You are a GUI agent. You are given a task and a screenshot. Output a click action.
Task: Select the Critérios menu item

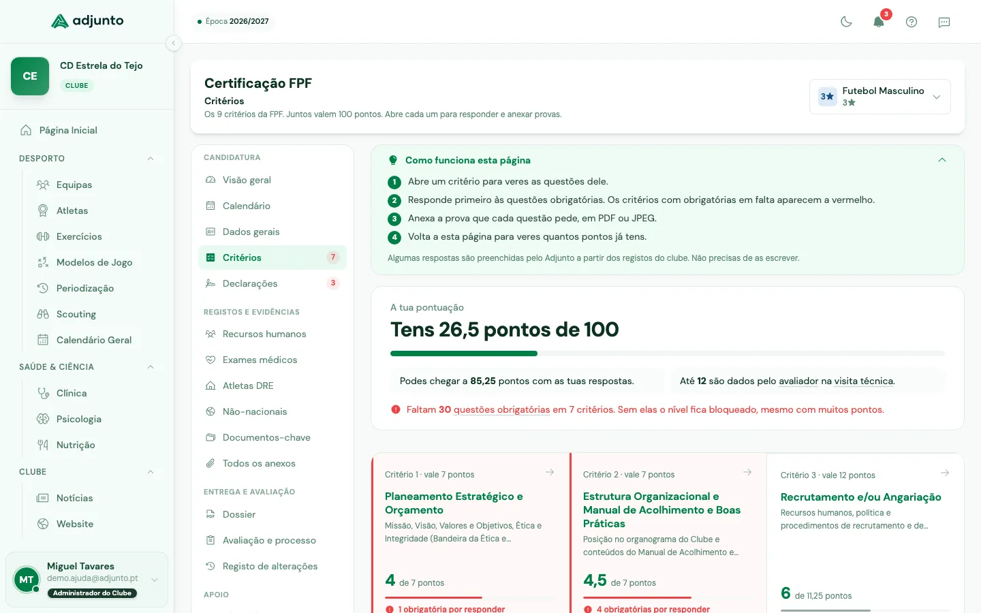[x=272, y=257]
